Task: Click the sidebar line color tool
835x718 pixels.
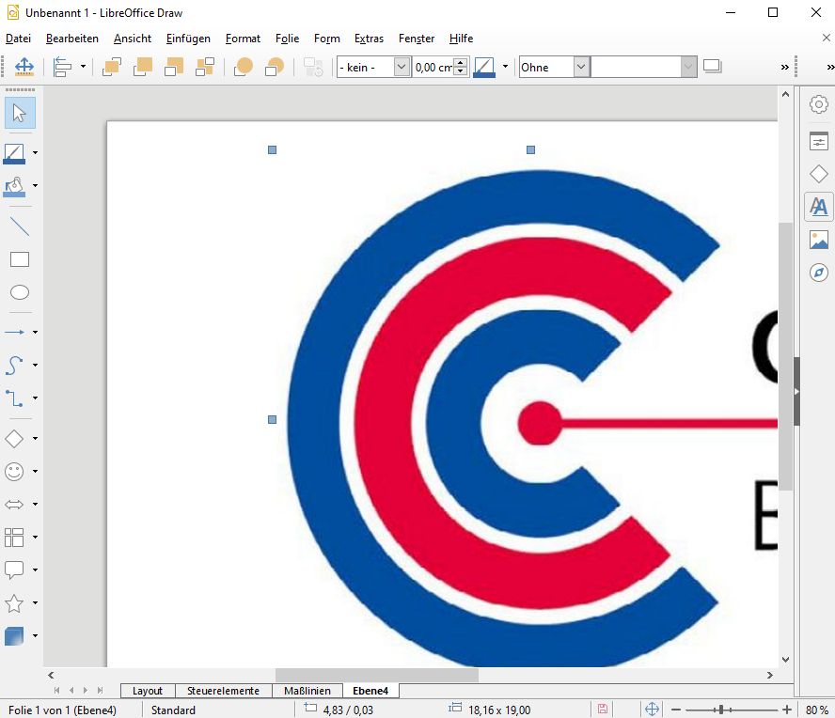Action: (14, 153)
